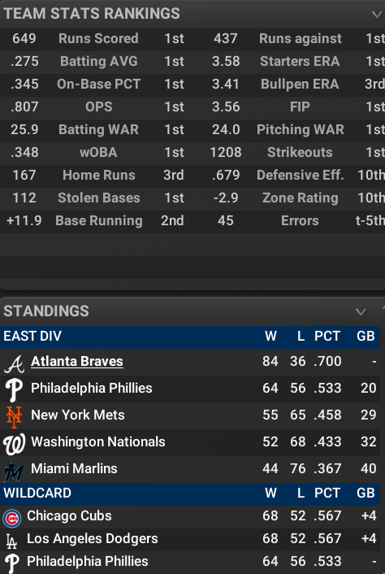Click the Los Angeles Dodgers logo

[x=11, y=541]
